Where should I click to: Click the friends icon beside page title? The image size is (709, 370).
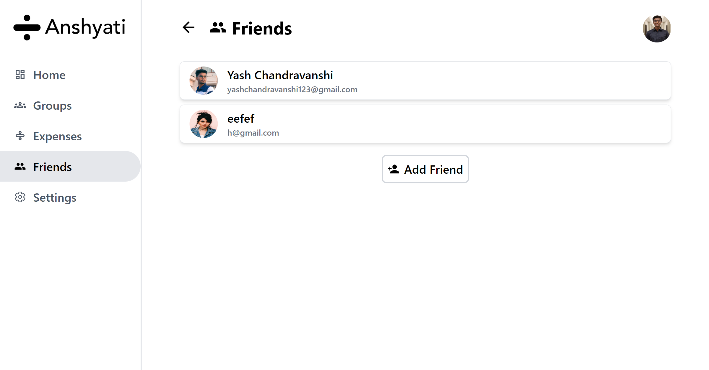coord(218,28)
